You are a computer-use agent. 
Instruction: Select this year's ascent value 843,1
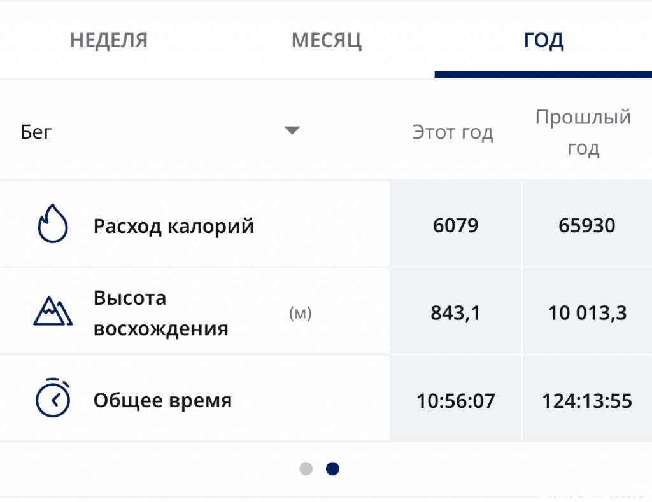click(x=456, y=313)
